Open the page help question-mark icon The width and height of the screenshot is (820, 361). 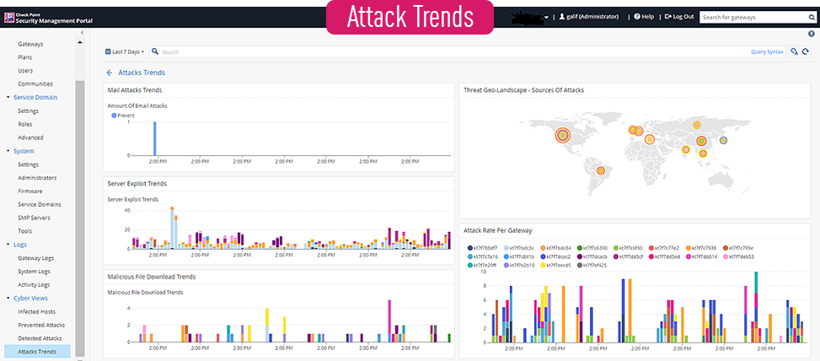812,34
